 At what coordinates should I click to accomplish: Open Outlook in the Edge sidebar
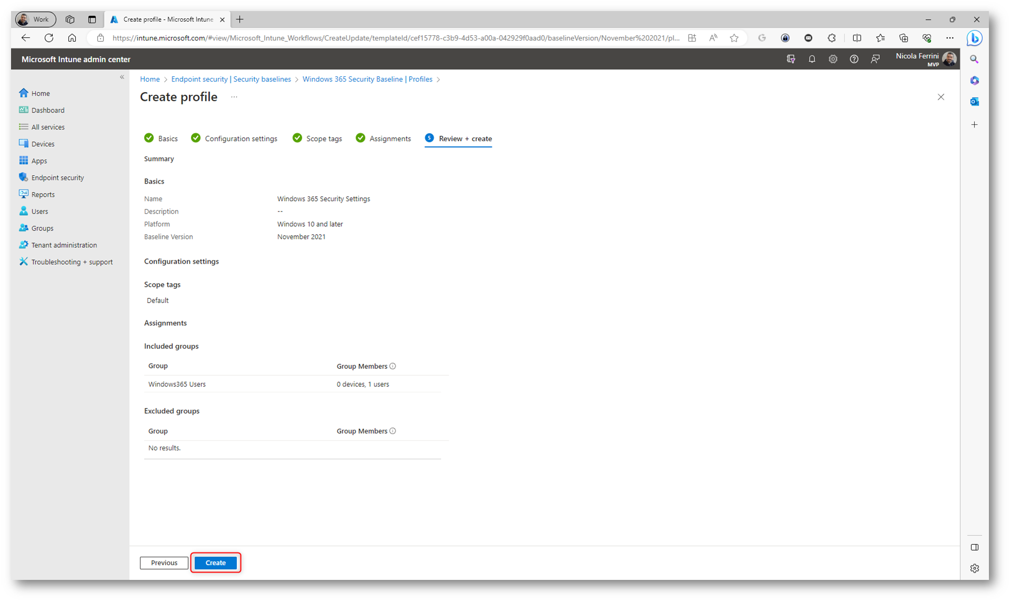click(x=974, y=102)
